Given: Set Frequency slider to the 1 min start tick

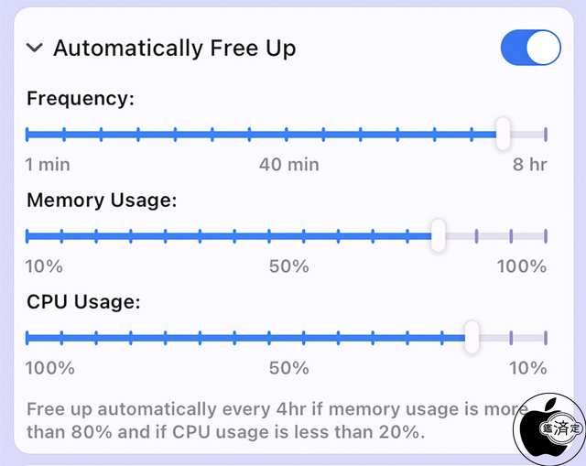Looking at the screenshot, I should click(27, 135).
